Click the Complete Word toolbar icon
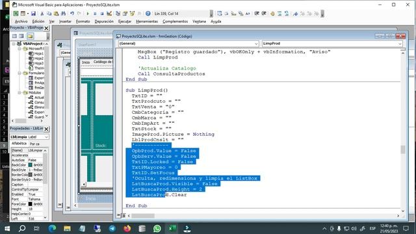Image resolution: width=416 pixels, height=234 pixels. (x=248, y=14)
